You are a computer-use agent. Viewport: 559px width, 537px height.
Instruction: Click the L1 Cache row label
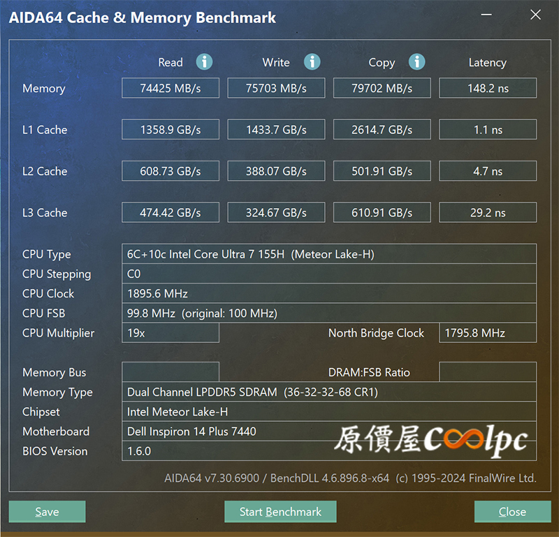point(45,130)
